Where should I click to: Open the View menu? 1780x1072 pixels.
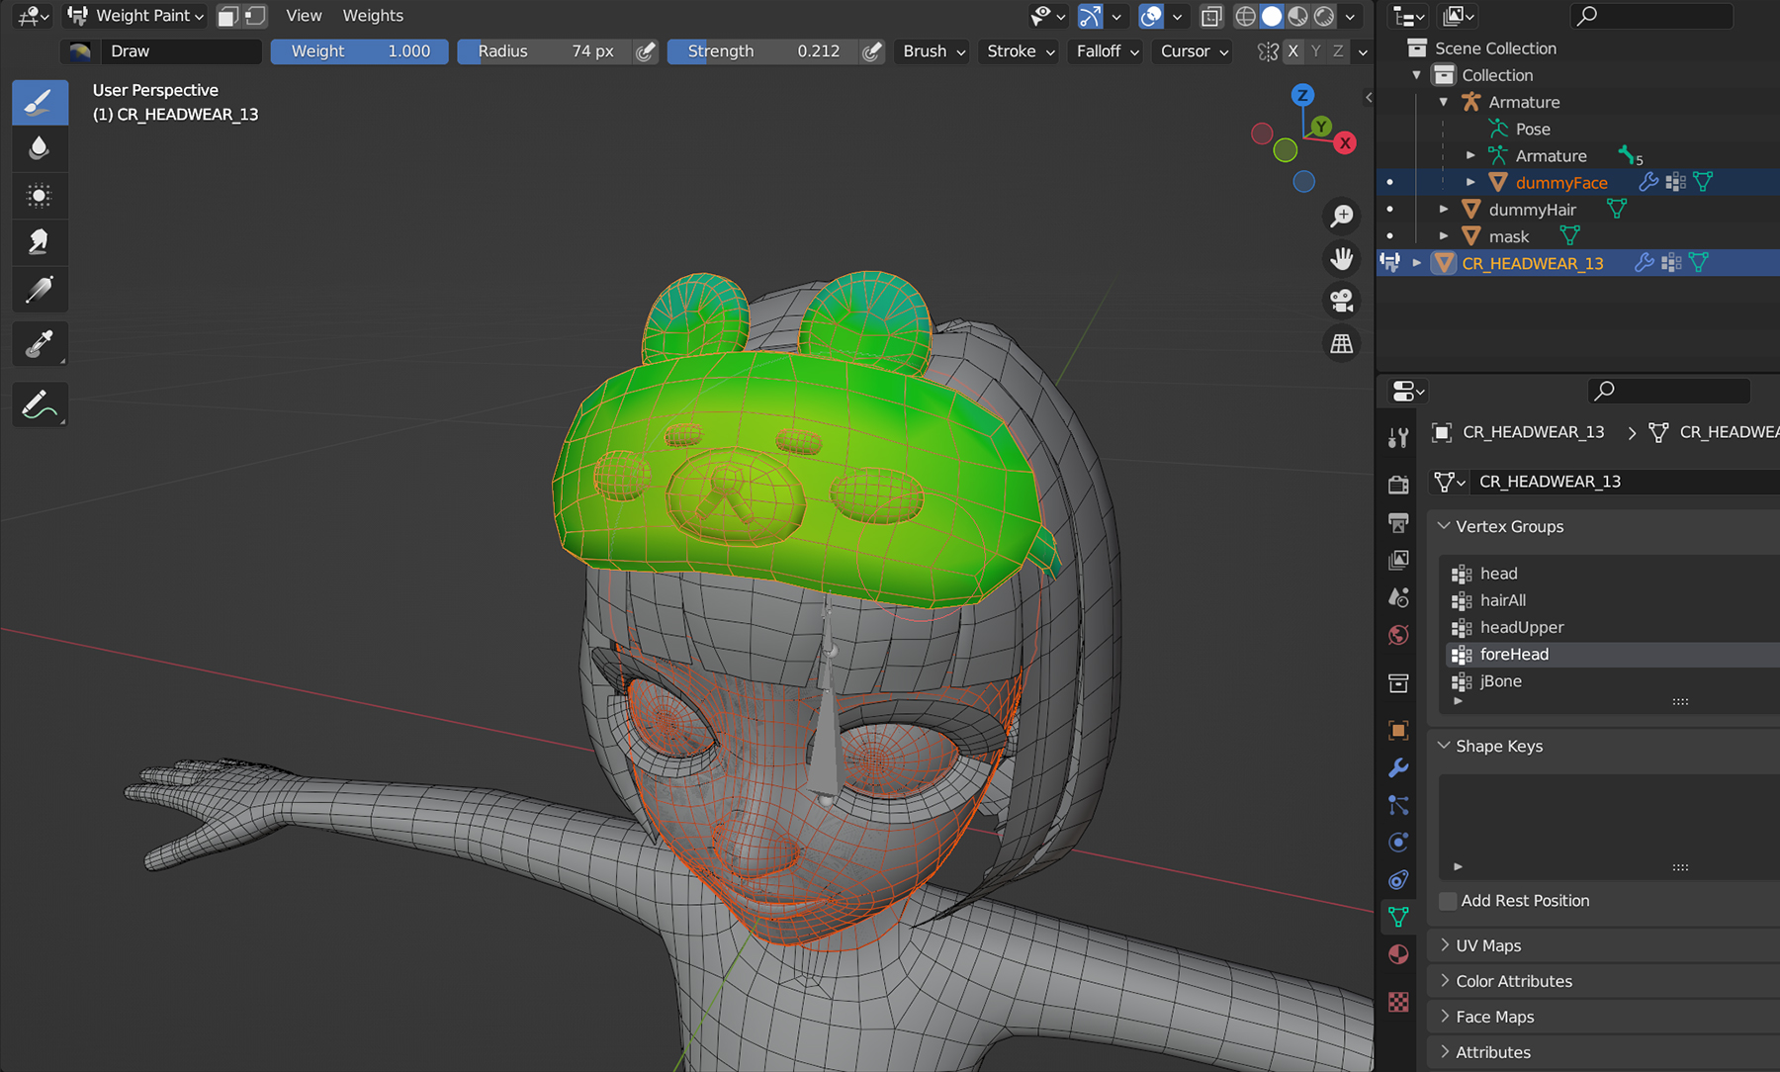(304, 16)
